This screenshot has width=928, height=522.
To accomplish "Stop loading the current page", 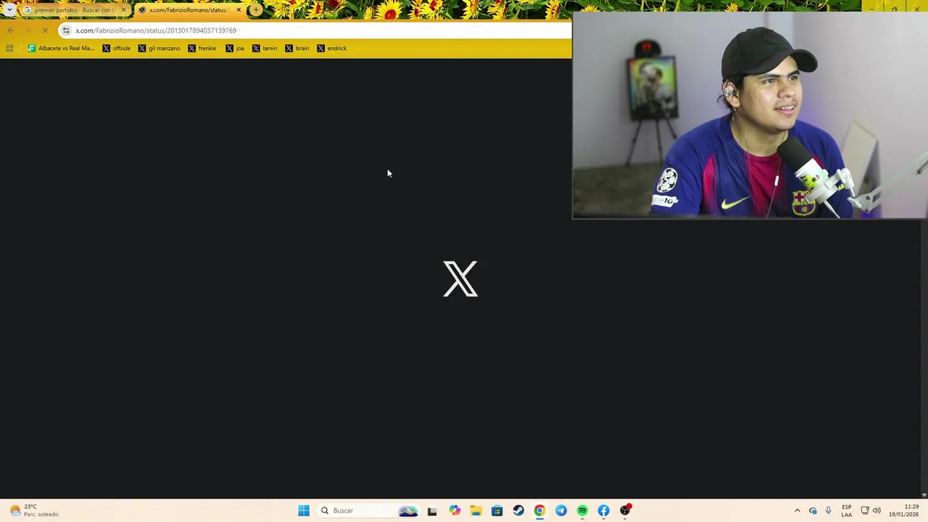I will pos(45,30).
